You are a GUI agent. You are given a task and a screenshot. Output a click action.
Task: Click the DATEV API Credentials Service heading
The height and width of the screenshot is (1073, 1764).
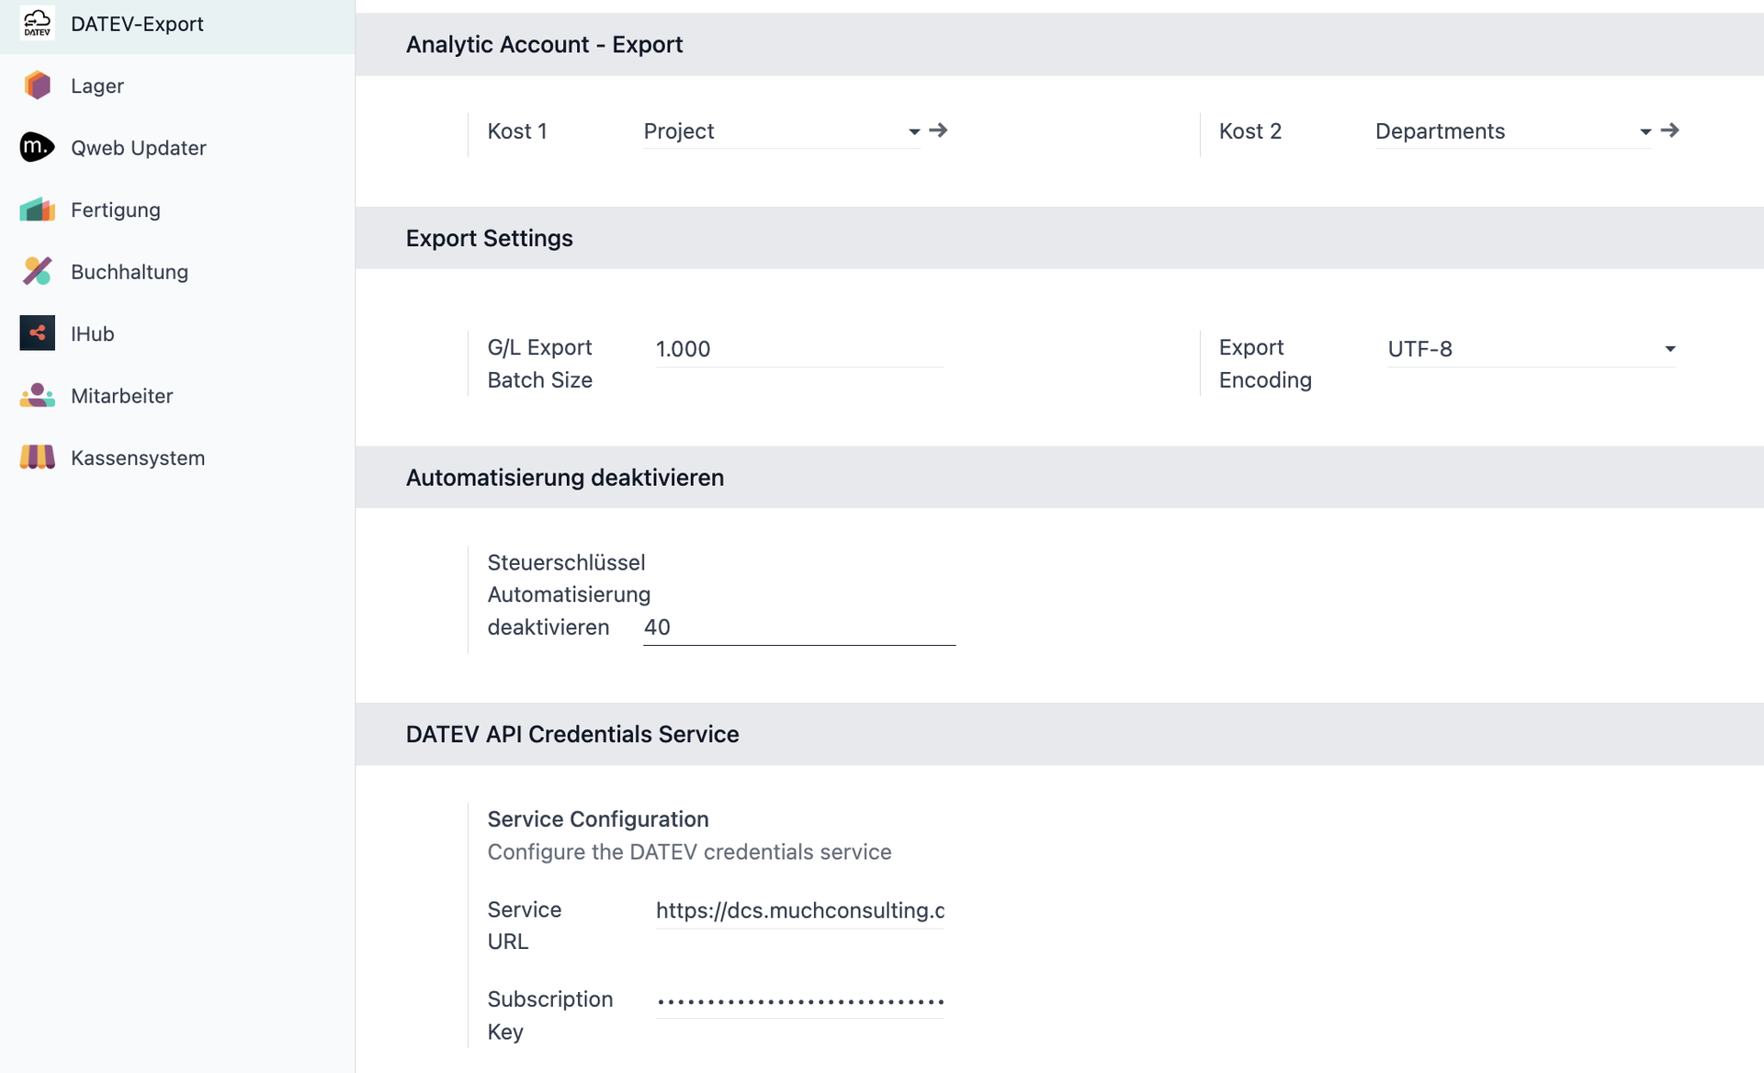tap(572, 734)
